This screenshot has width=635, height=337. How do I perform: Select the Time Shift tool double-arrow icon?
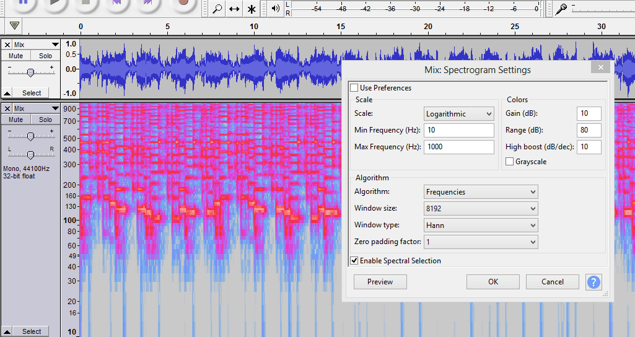point(234,9)
